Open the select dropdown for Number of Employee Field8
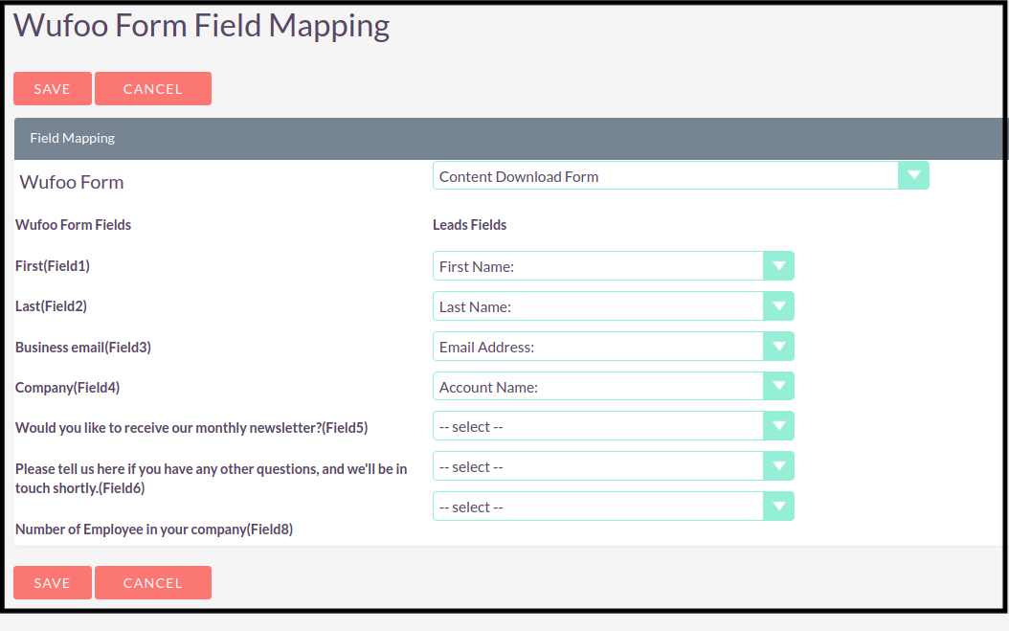 (x=614, y=507)
